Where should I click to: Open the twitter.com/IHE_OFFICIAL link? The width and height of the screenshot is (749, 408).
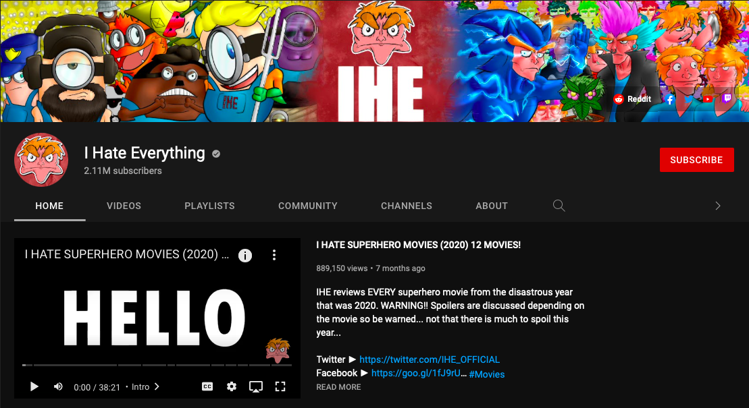click(x=430, y=359)
